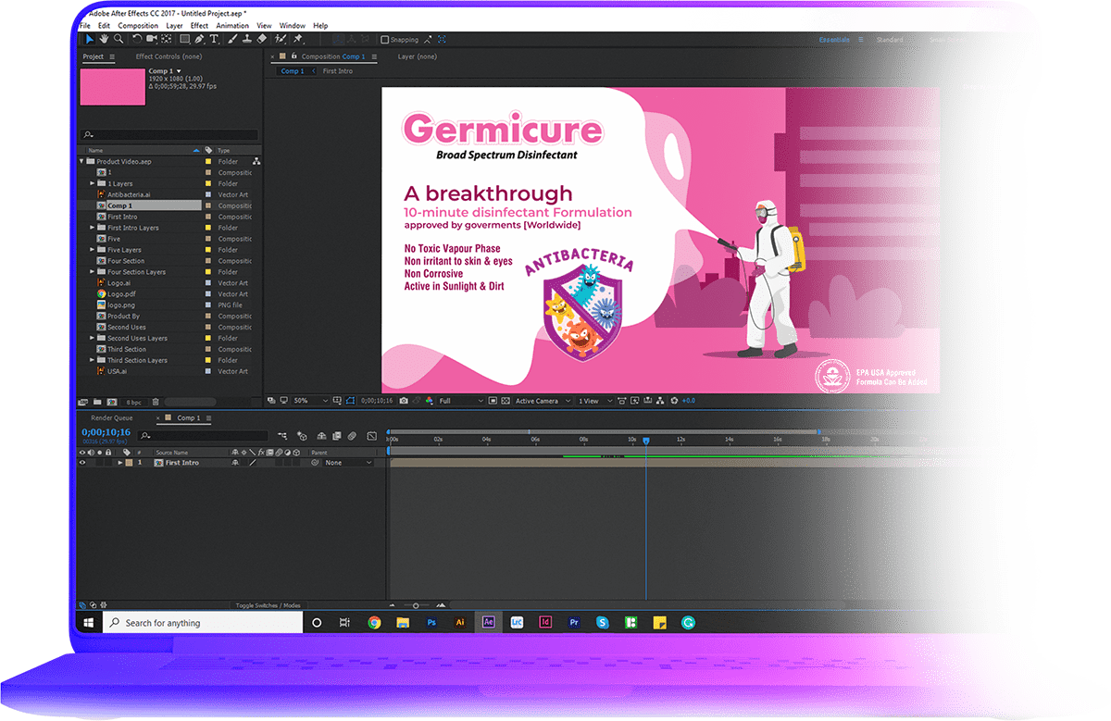Select the Roto Brush tool

(281, 40)
